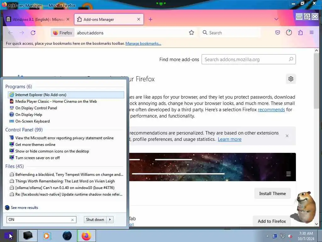Screen dimensions: 322x242
Task: Switch to Firefox from the taskbar
Action: pos(86,236)
